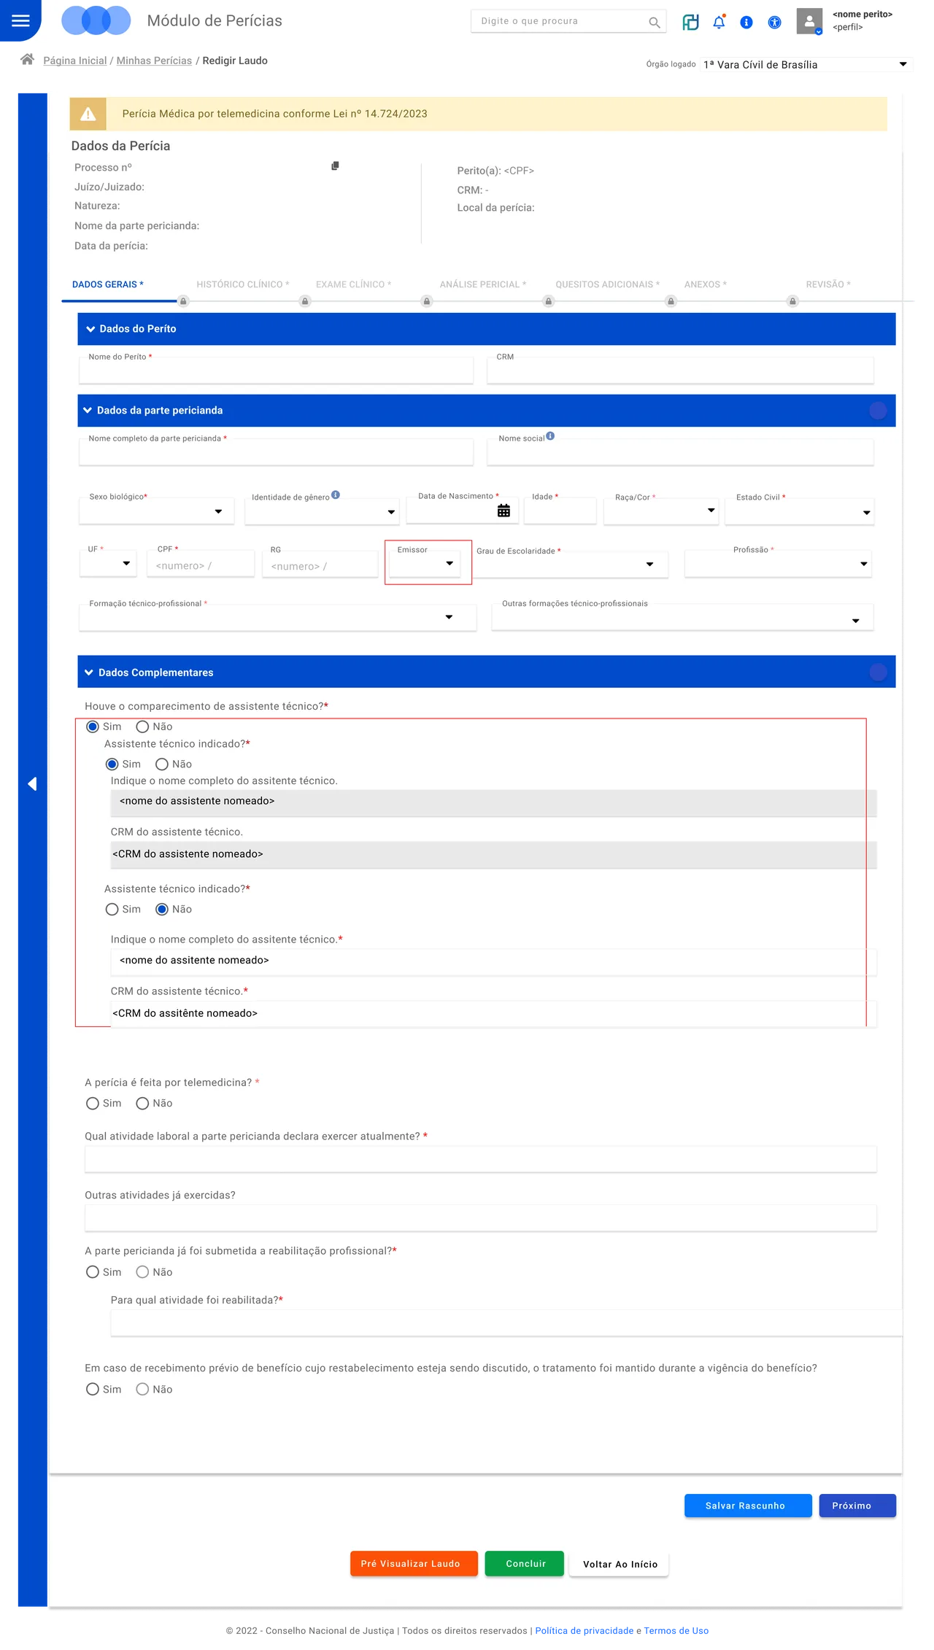The width and height of the screenshot is (934, 1650).
Task: Select Não for tratamento mantido durante benefício
Action: pos(142,1389)
